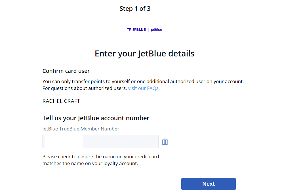Clear the TrueBlue number using the bin icon
Viewport: 286px width, 194px height.
[x=165, y=141]
